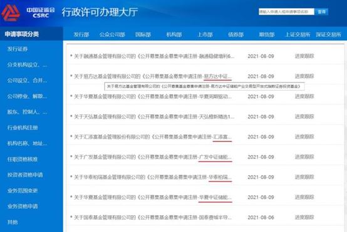Open the 上市部 tab
The height and width of the screenshot is (232, 347).
205,34
